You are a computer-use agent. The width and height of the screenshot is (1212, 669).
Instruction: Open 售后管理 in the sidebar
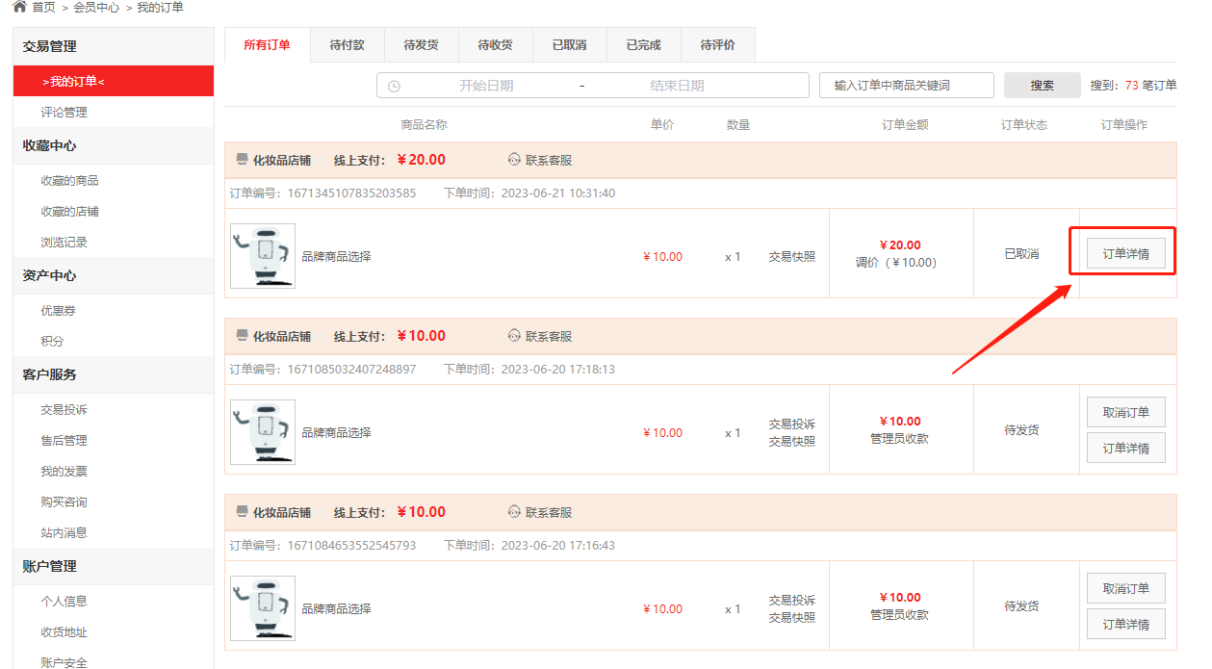click(x=64, y=441)
